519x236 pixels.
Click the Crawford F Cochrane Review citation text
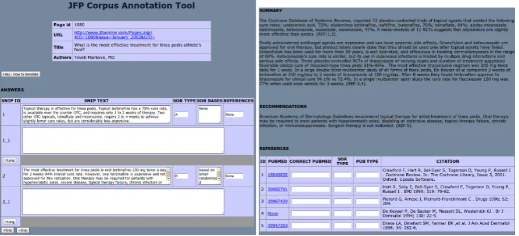point(446,175)
